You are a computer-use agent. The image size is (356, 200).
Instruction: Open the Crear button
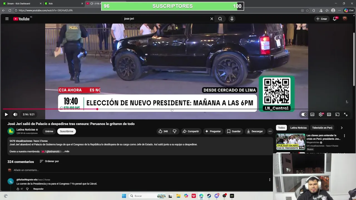pos(322,19)
